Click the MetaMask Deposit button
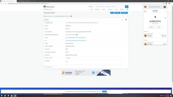The width and height of the screenshot is (173, 97). (151, 27)
